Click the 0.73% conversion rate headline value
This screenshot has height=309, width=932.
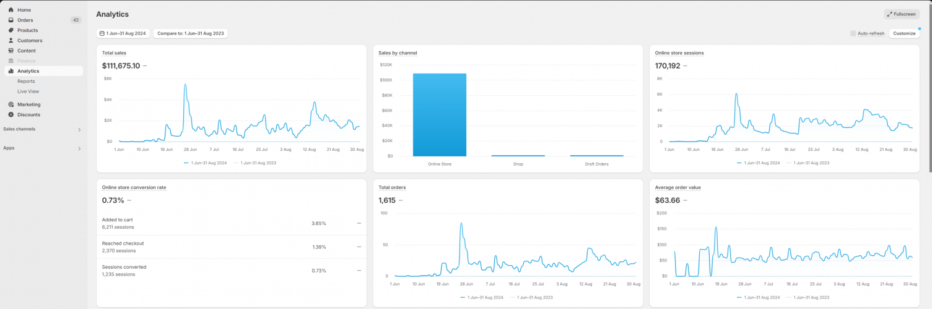(x=113, y=200)
